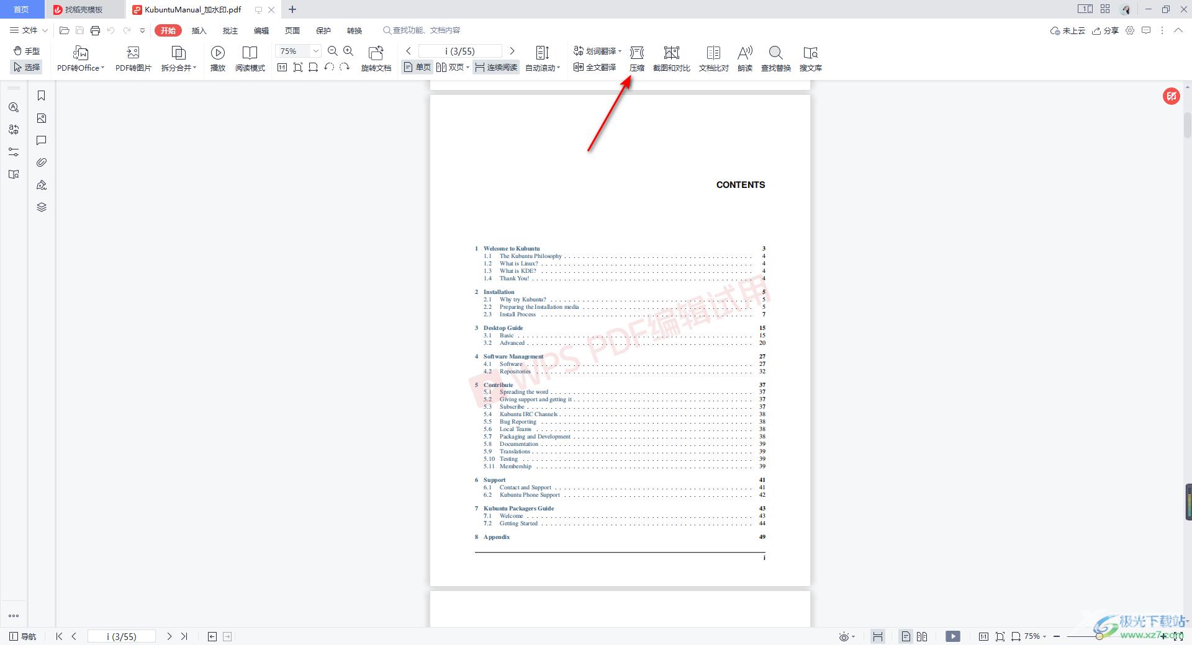1192x645 pixels.
Task: Open the bookmark panel in sidebar
Action: point(42,96)
